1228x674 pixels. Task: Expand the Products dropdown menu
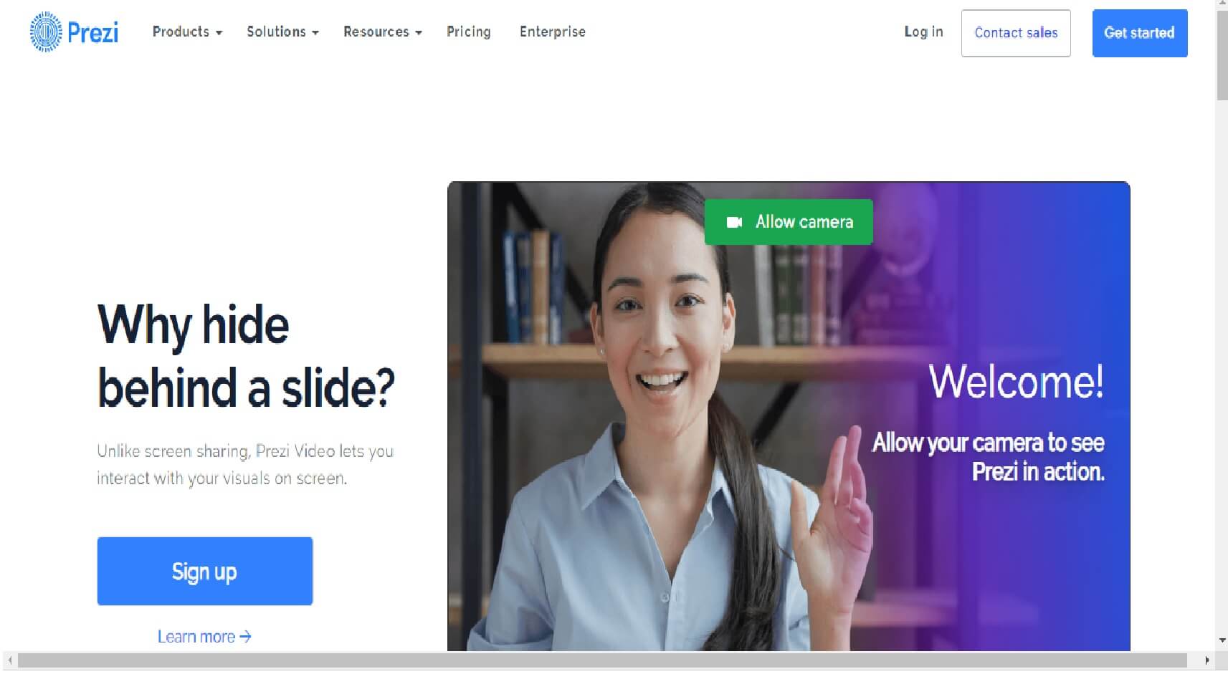pyautogui.click(x=187, y=32)
